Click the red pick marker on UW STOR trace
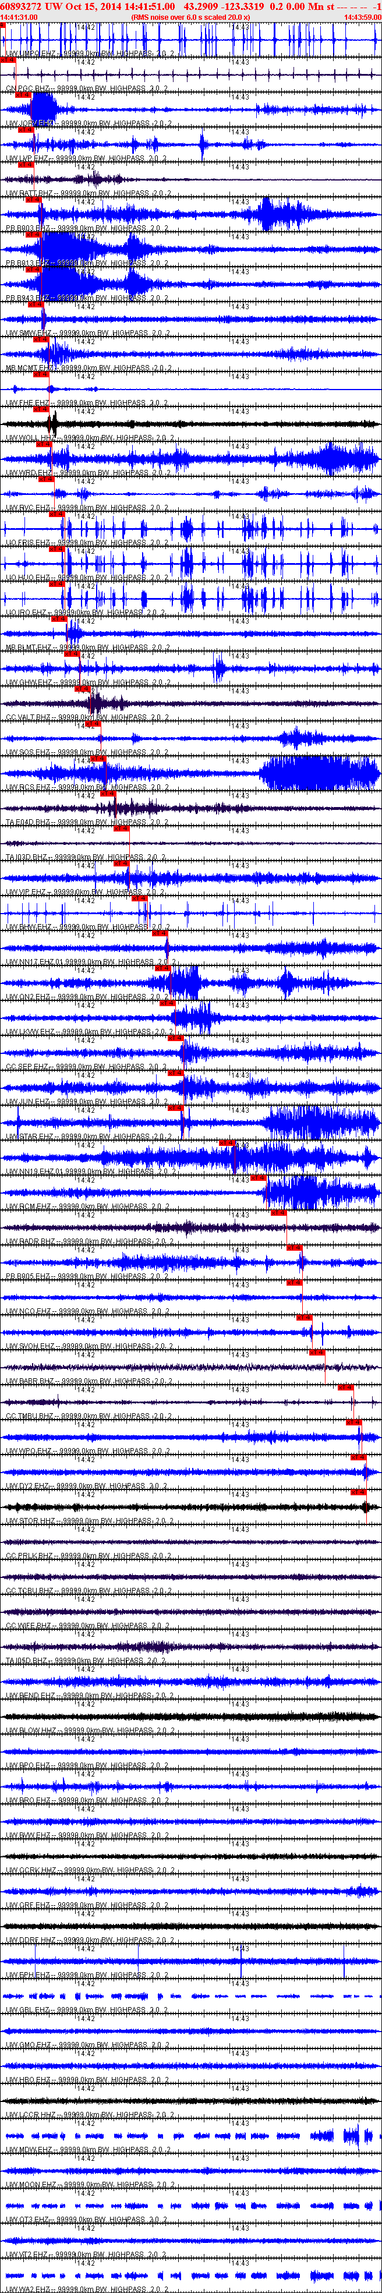382x2293 pixels. point(358,1492)
